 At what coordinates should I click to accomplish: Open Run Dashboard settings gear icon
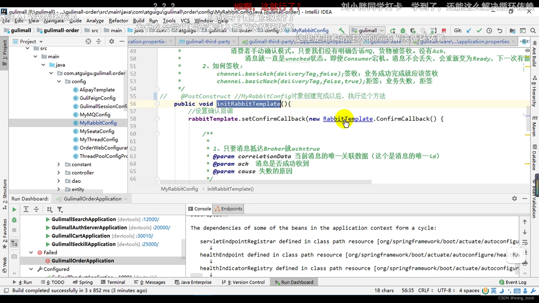[514, 199]
